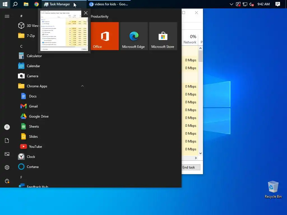The height and width of the screenshot is (215, 287).
Task: Click Task Manager horizontal scroll right arrow
Action: click(x=196, y=158)
